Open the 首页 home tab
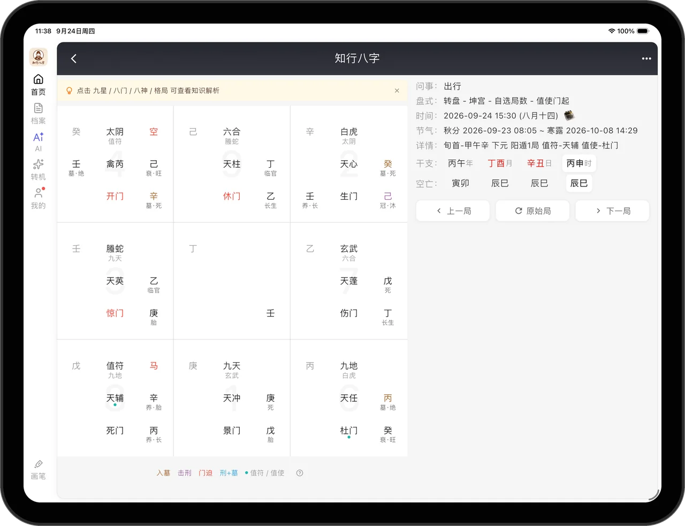This screenshot has width=685, height=526. pos(38,86)
